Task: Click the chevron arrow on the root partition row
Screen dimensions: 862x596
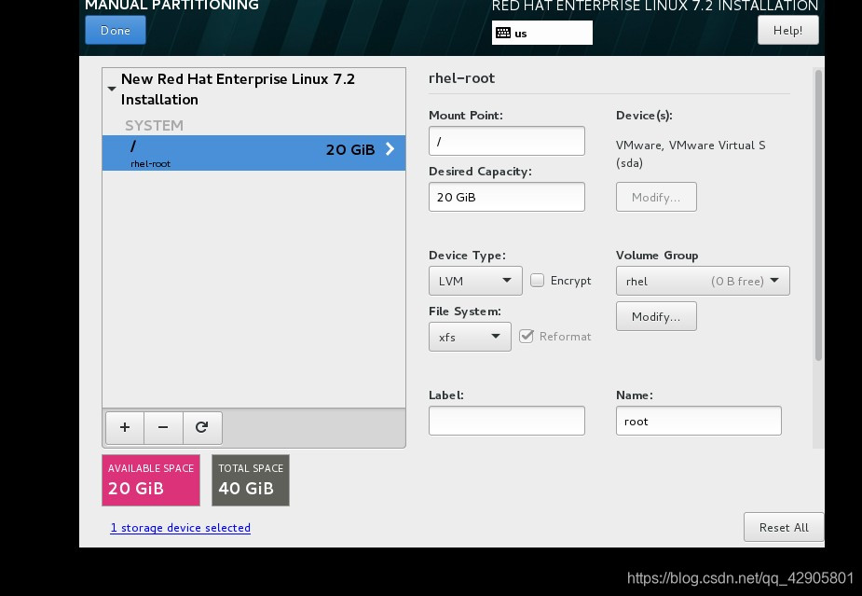Action: pos(390,149)
